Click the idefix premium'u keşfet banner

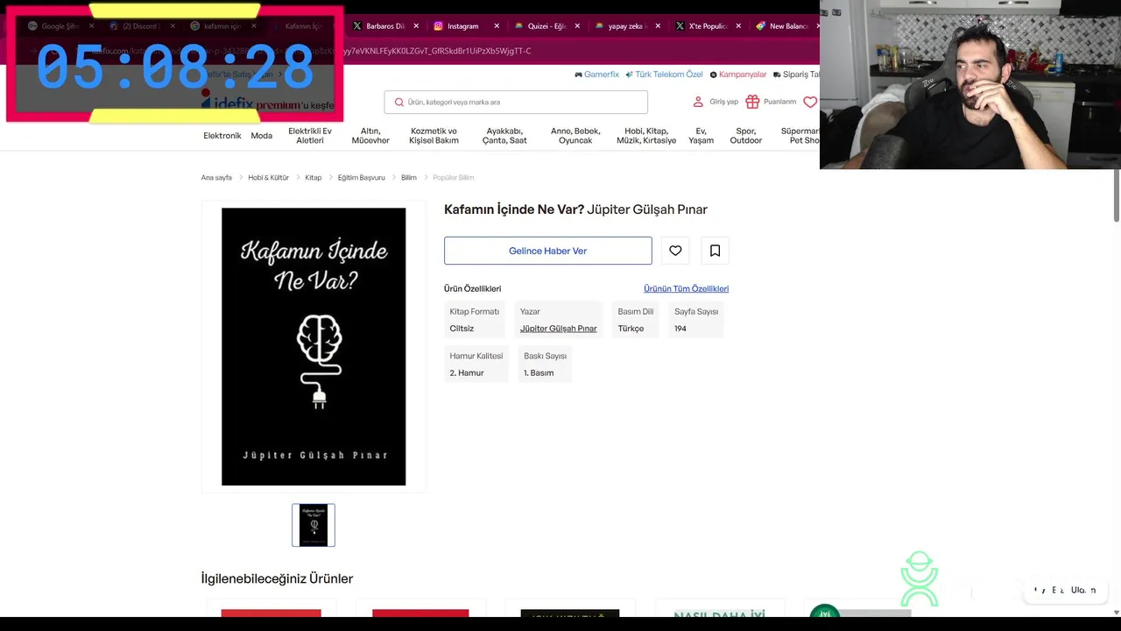(x=268, y=104)
